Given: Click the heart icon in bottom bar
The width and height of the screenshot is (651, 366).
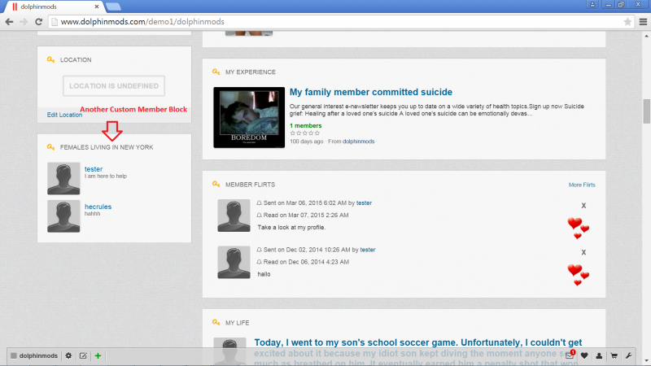Looking at the screenshot, I should [x=584, y=355].
